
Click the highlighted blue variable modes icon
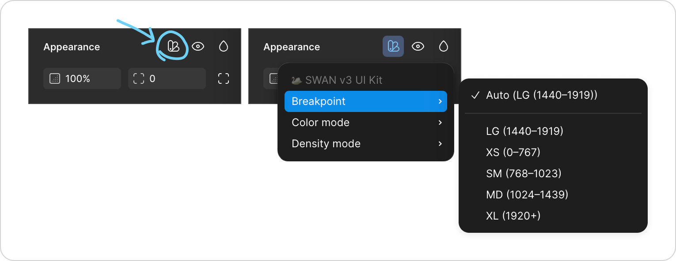click(393, 46)
